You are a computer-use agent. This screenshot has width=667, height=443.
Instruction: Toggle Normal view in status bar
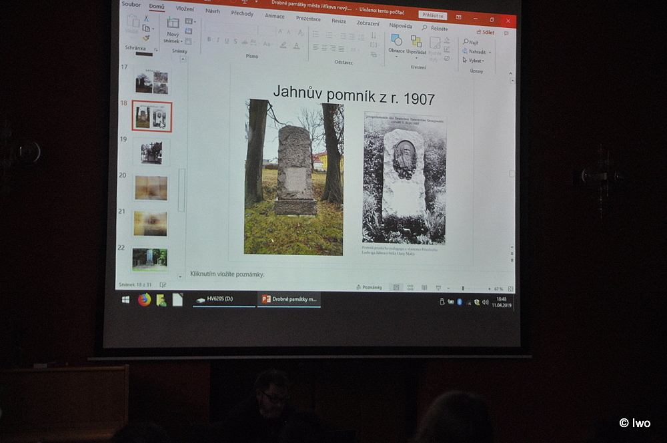(396, 288)
